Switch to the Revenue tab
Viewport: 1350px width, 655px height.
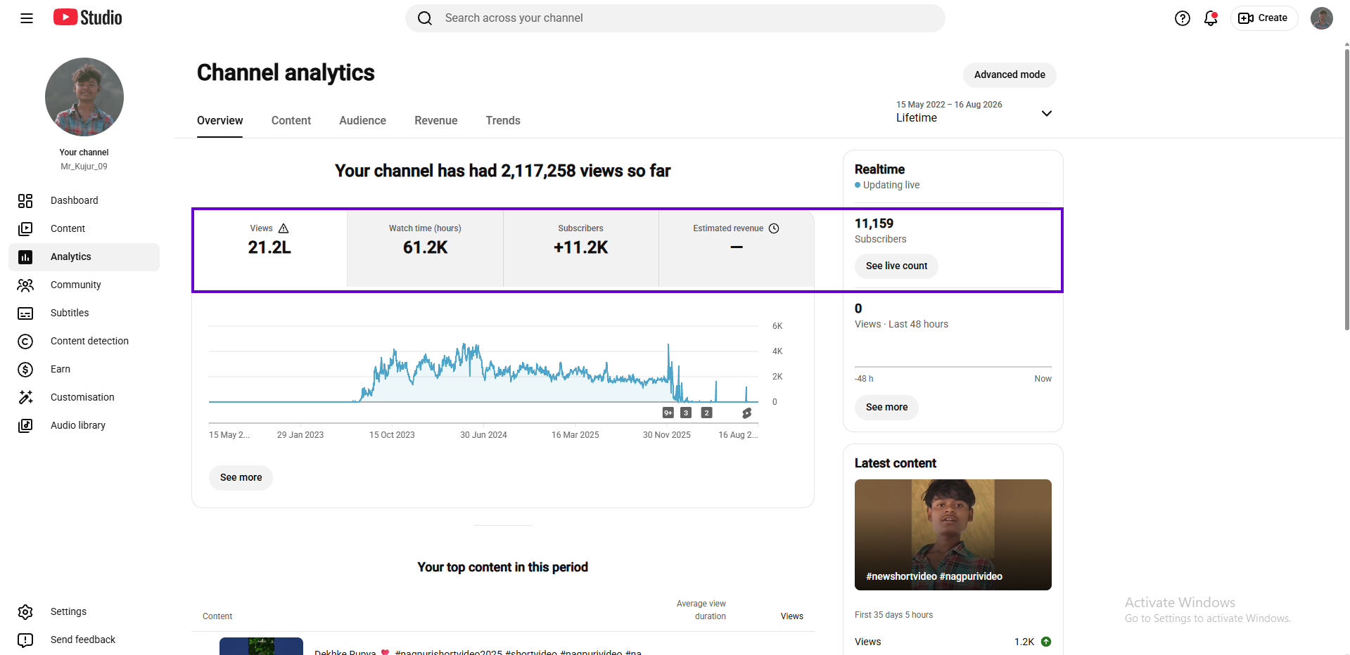pyautogui.click(x=436, y=121)
